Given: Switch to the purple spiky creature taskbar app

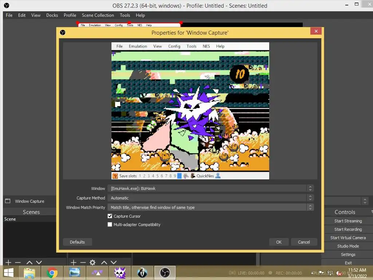Looking at the screenshot, I should click(x=119, y=273).
